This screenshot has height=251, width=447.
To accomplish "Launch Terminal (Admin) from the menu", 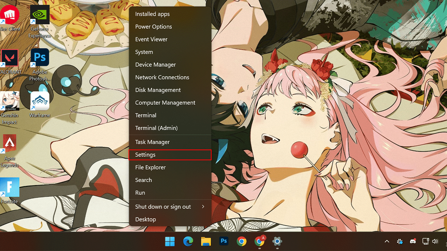I will point(170,128).
